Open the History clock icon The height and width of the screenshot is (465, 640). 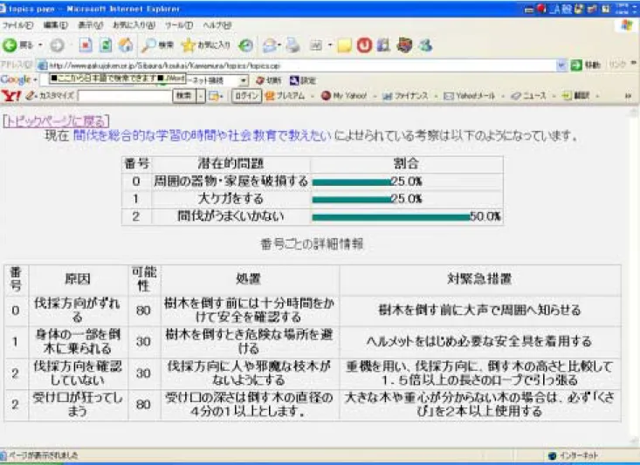pyautogui.click(x=245, y=45)
